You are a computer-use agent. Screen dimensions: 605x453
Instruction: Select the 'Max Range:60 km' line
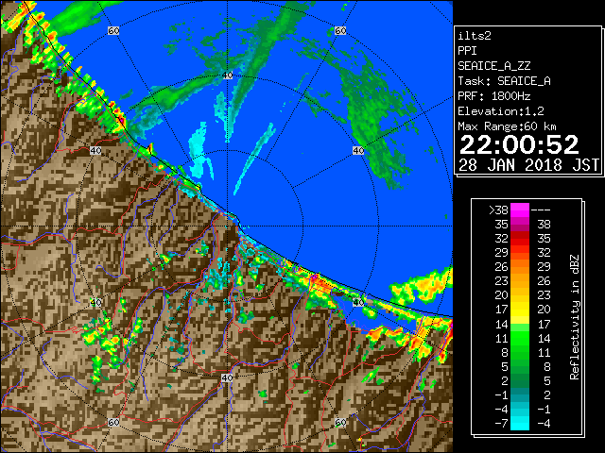pos(507,126)
